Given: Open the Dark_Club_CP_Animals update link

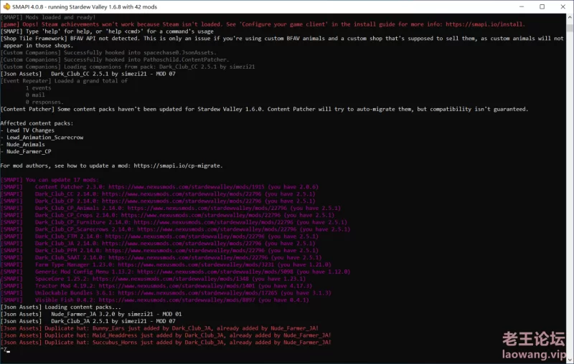Looking at the screenshot, I should tap(207, 209).
